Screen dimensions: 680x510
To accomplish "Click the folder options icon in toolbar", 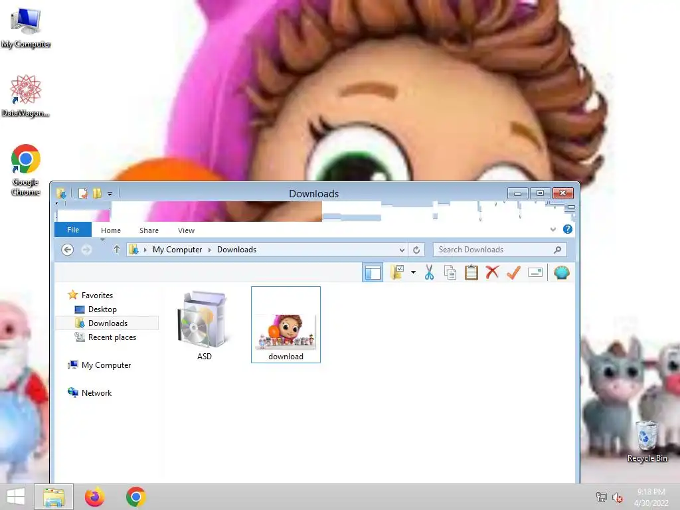I will [x=397, y=273].
